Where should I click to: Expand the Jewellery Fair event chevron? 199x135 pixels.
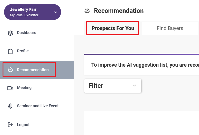[56, 12]
